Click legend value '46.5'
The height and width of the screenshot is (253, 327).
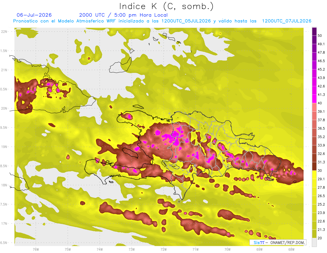(321, 61)
